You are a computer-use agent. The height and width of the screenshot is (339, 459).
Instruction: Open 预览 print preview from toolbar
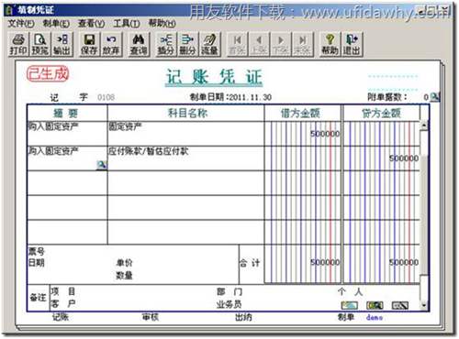39,45
